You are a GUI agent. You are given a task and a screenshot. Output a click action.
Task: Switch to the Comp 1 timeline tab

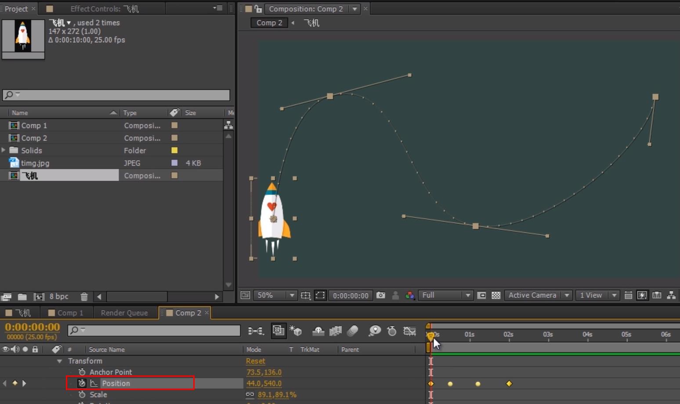coord(70,313)
